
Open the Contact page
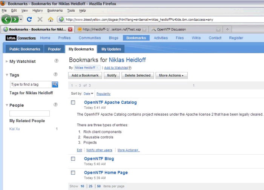pyautogui.click(x=215, y=38)
